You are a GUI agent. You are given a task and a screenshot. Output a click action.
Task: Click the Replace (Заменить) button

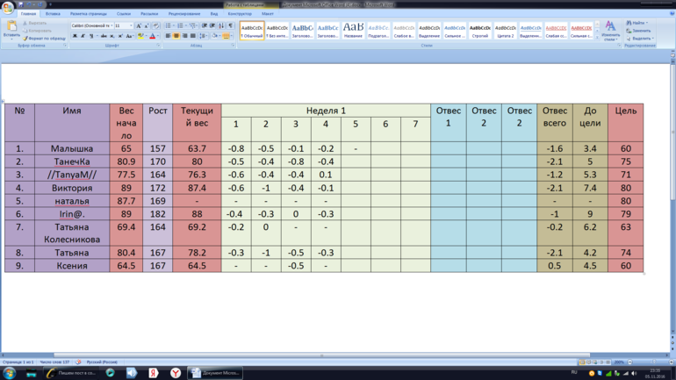click(x=640, y=31)
